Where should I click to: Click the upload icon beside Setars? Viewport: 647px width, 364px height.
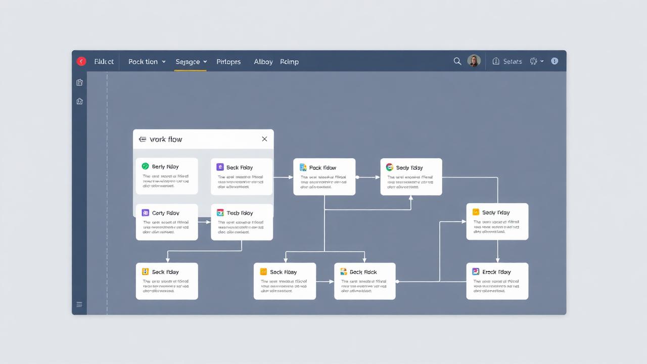(x=496, y=61)
